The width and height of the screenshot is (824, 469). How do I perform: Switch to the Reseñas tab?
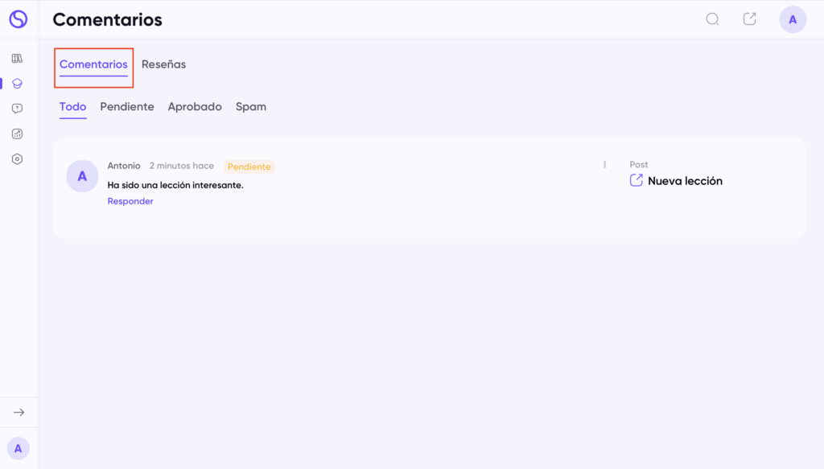163,64
